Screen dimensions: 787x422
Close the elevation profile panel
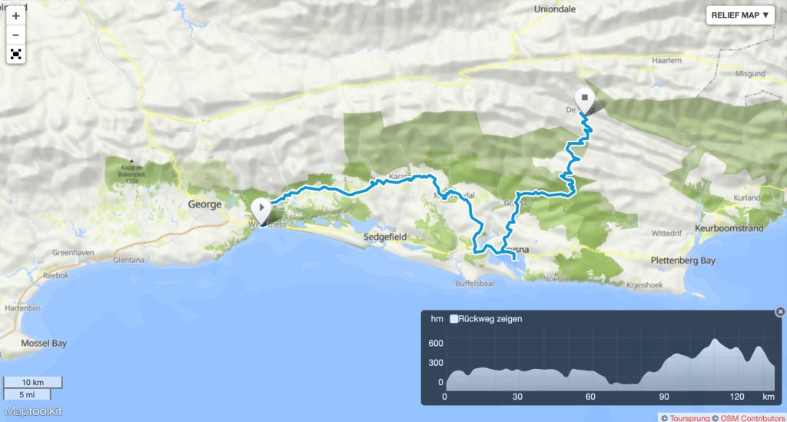click(780, 311)
